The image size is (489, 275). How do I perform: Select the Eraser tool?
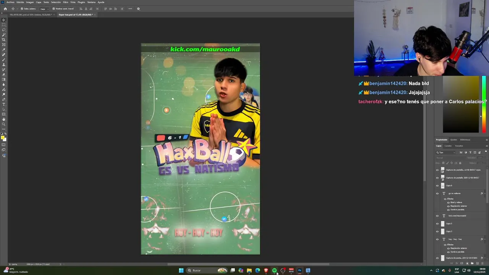point(4,74)
